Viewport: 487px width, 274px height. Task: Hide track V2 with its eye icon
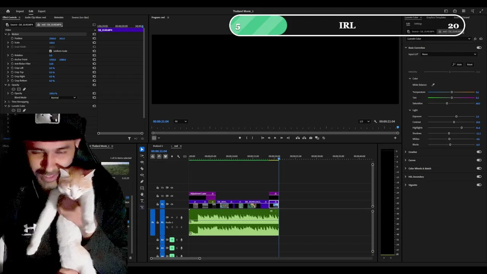coord(172,196)
